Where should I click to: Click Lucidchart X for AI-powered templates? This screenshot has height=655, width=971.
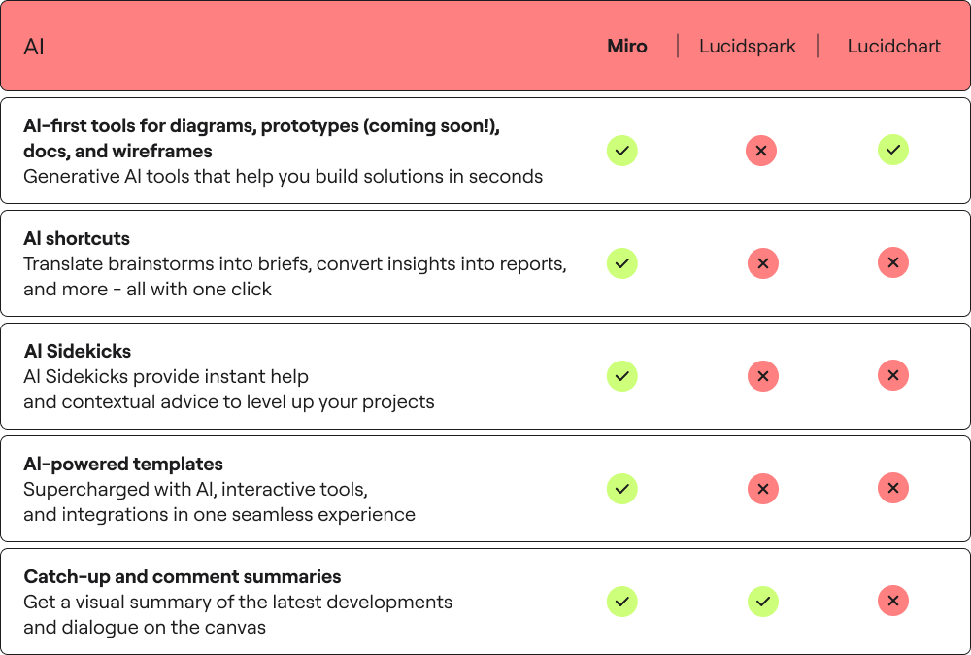[893, 488]
